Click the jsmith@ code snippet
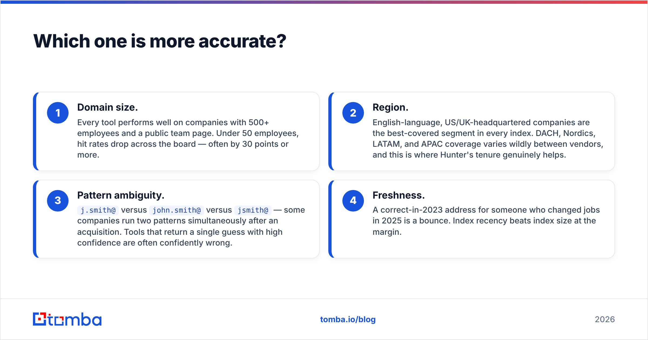Viewport: 648px width, 340px height. (x=253, y=210)
